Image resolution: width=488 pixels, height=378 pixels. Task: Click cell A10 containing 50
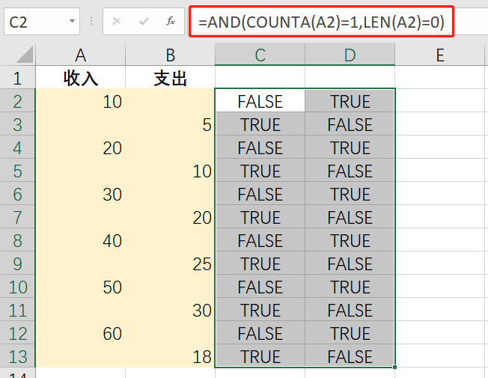(x=81, y=286)
